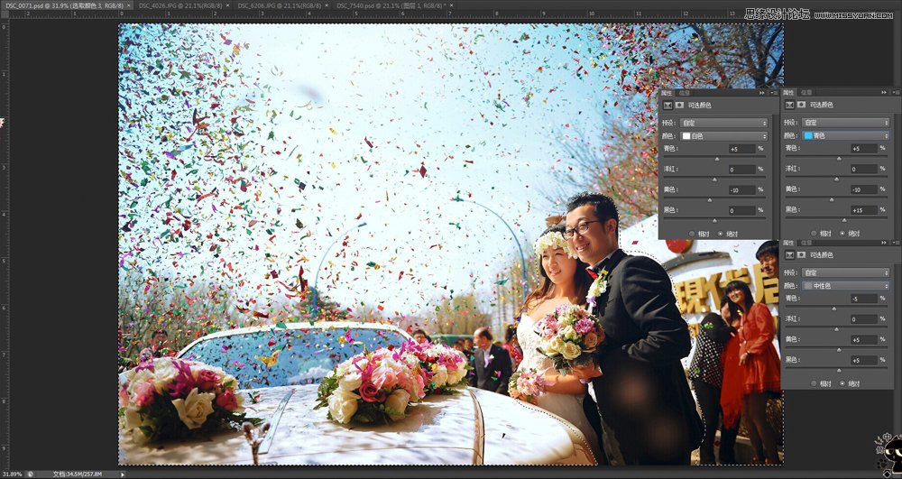Open the 颜色 dropdown showing 青色

(x=846, y=135)
